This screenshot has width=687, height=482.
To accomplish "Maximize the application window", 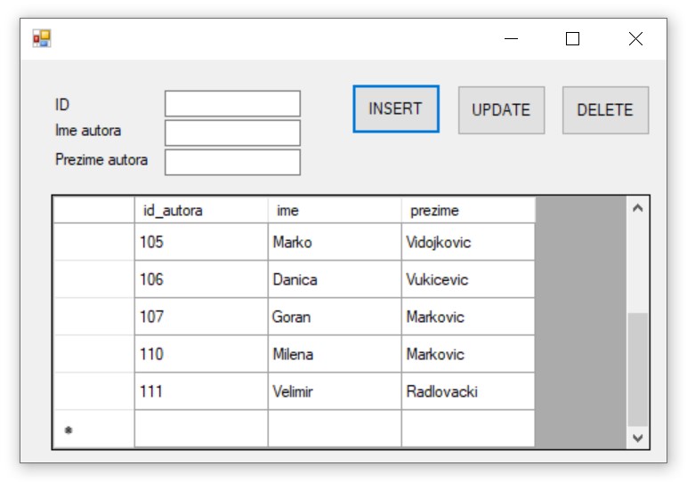I will point(572,38).
